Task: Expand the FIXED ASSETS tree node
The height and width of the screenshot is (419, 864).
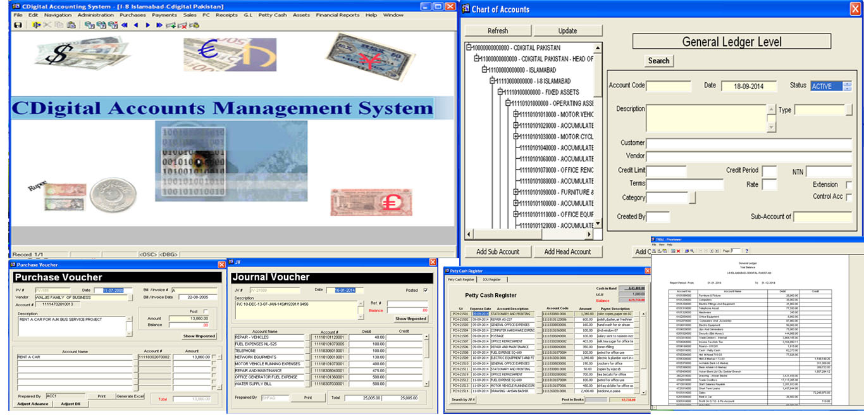Action: (500, 92)
